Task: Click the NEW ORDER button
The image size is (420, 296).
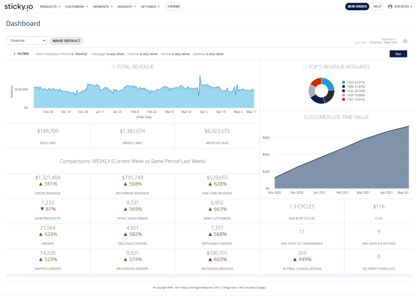Action: click(x=357, y=7)
